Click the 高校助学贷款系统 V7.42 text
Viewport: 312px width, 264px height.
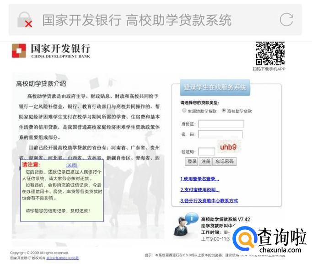pos(225,219)
